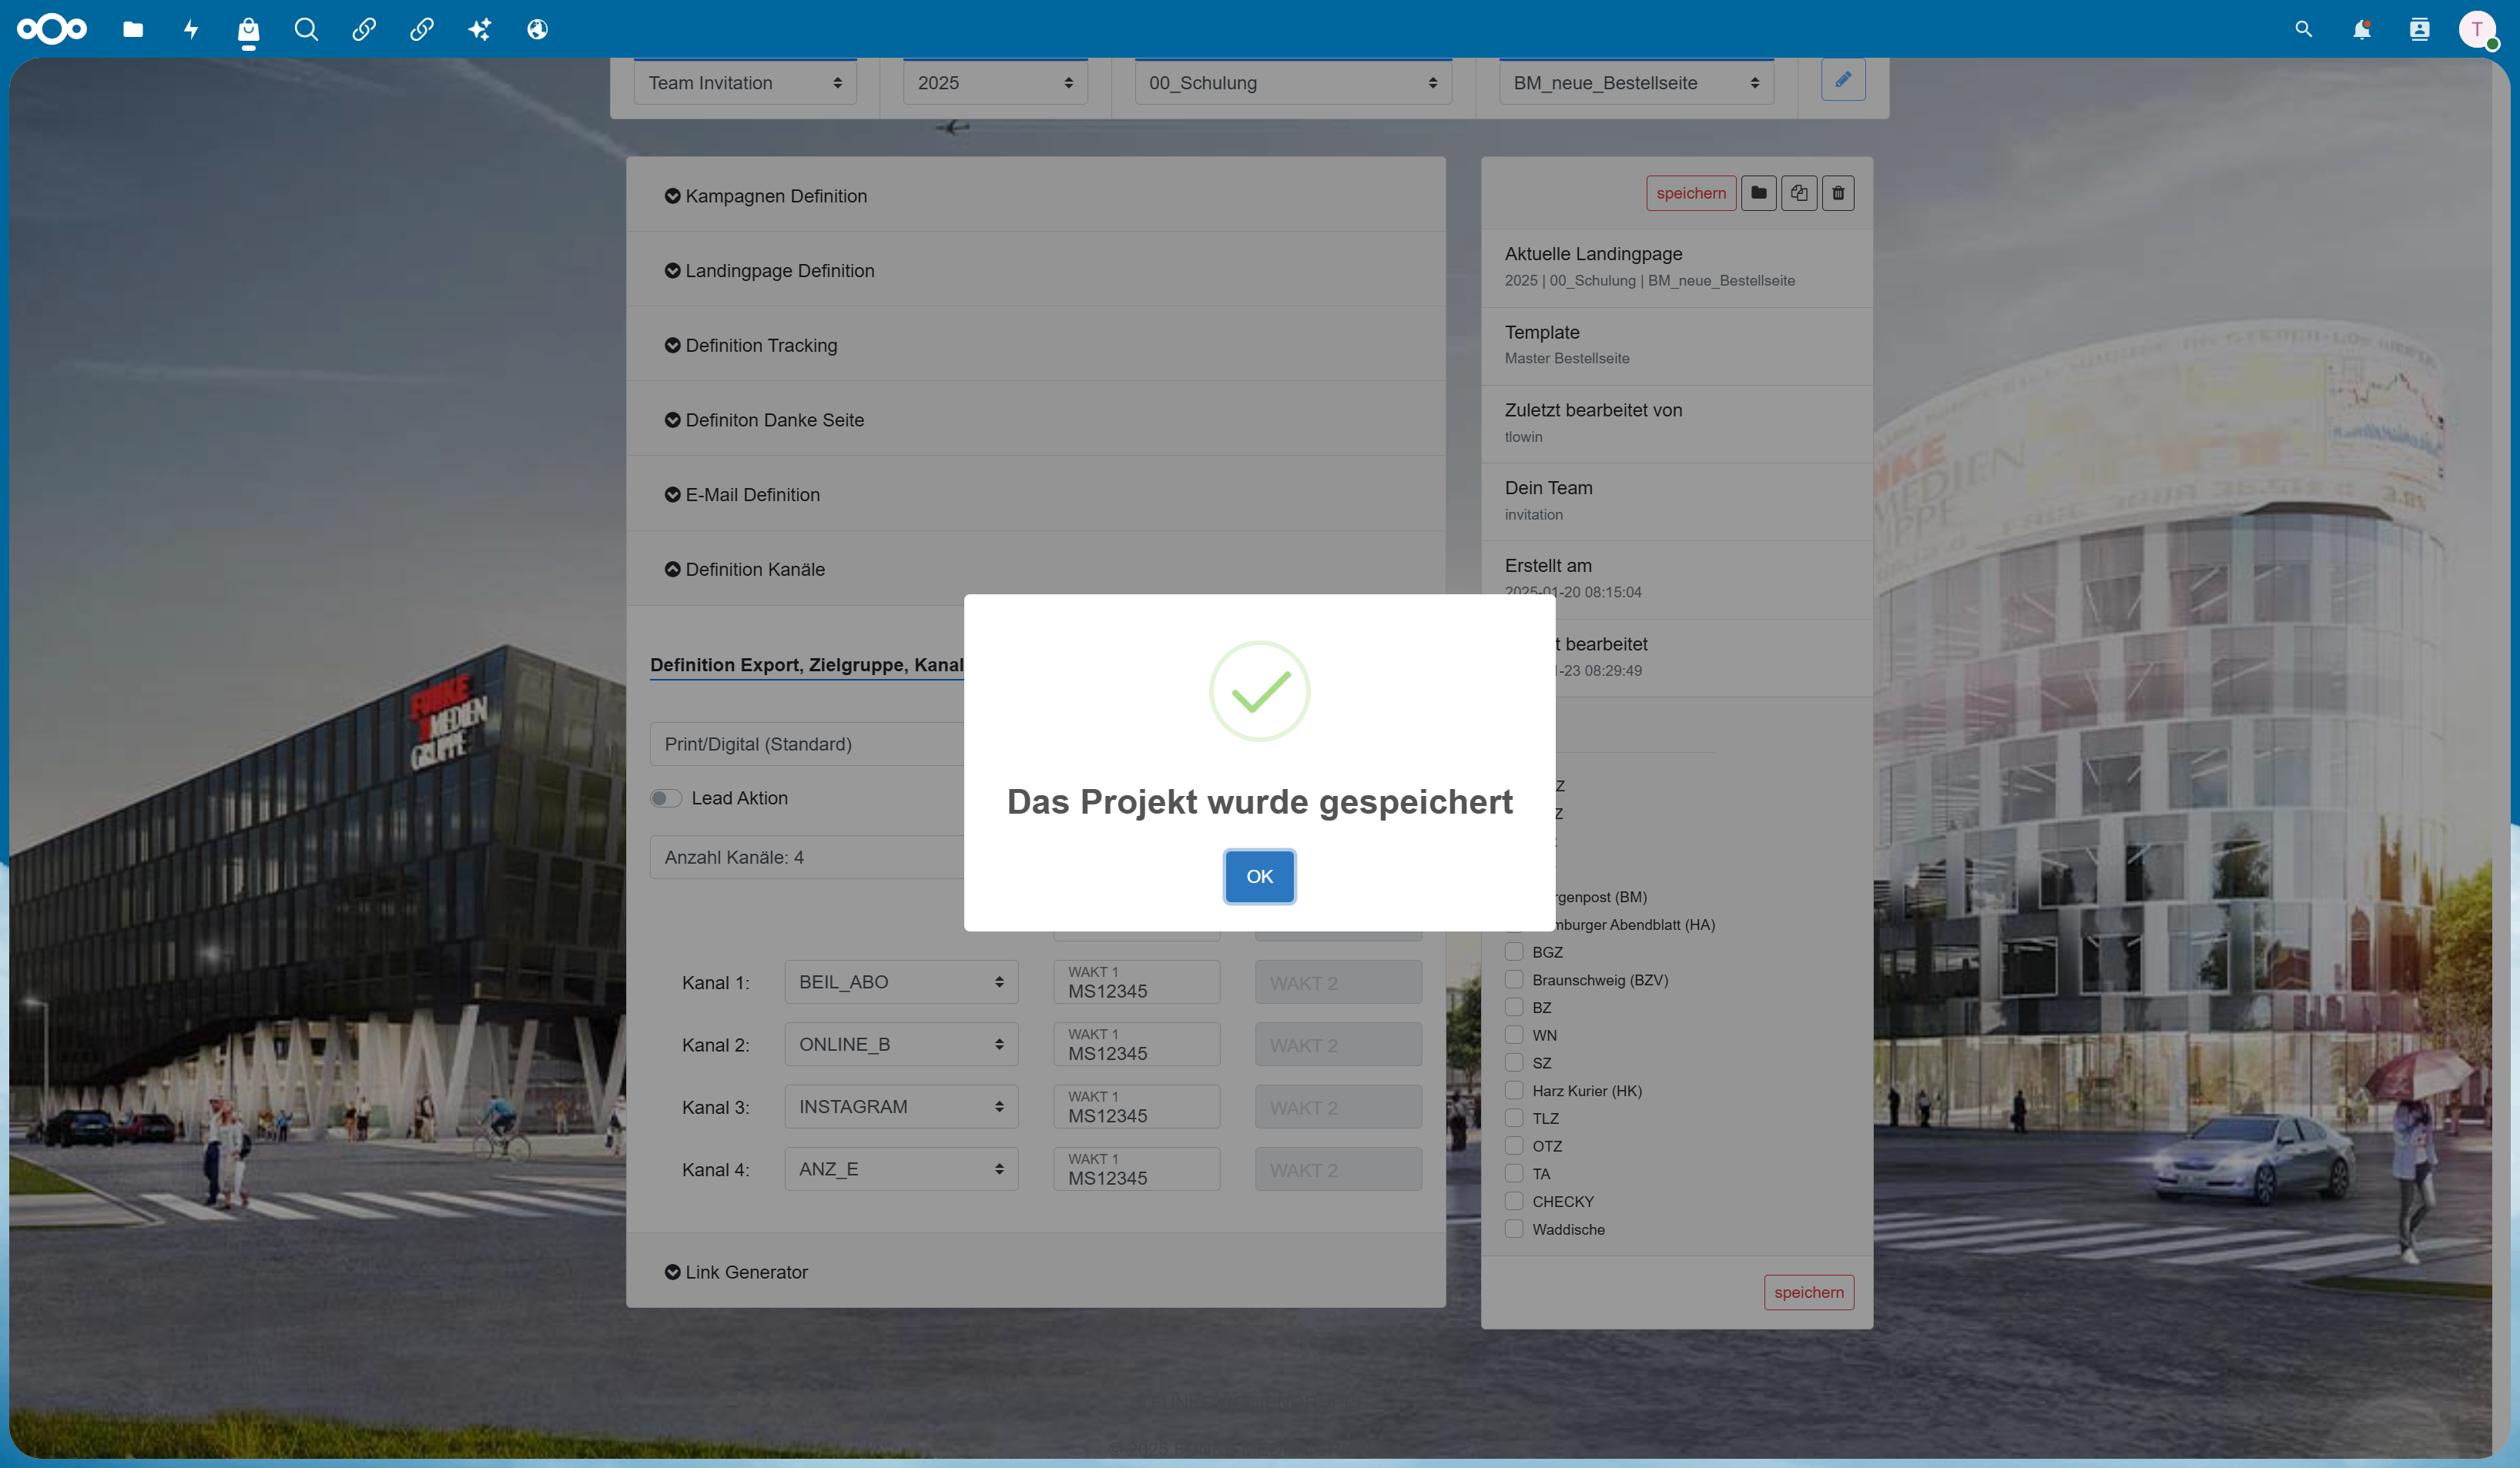Open the sparkles assistant icon
The image size is (2520, 1468).
tap(480, 29)
